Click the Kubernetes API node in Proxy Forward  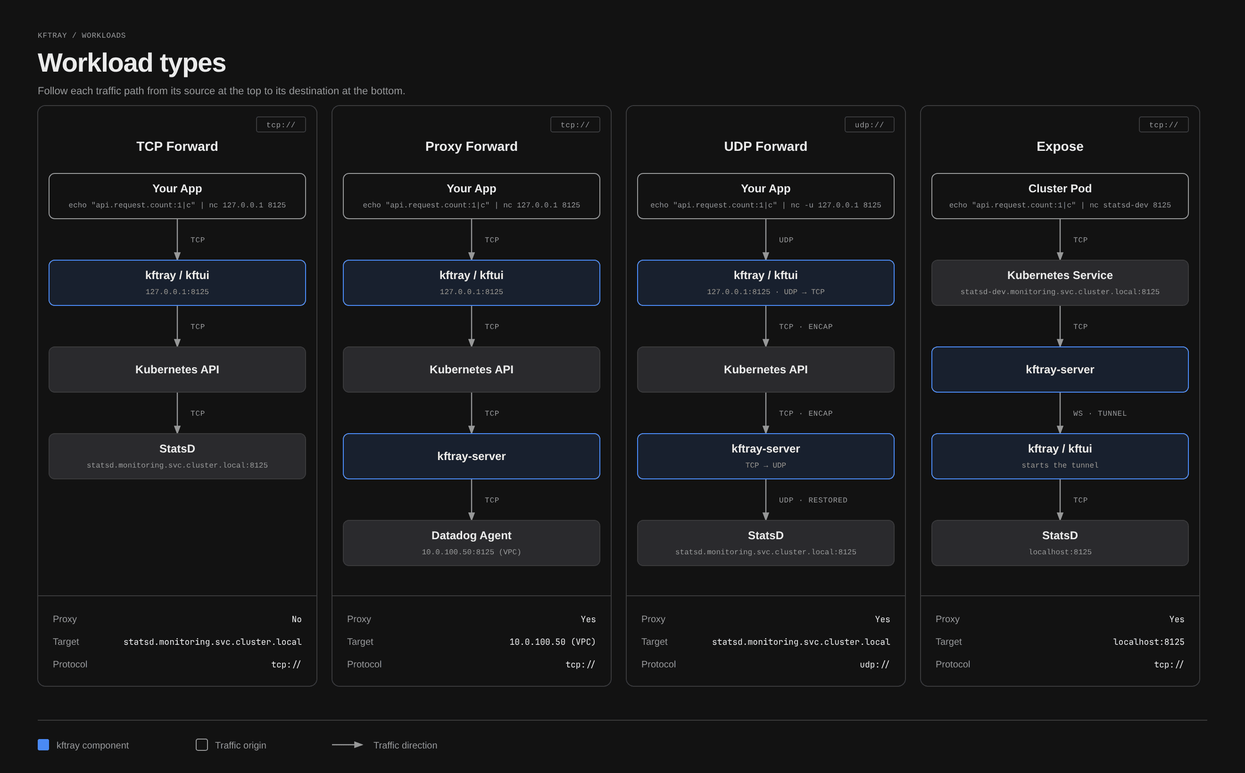tap(471, 370)
